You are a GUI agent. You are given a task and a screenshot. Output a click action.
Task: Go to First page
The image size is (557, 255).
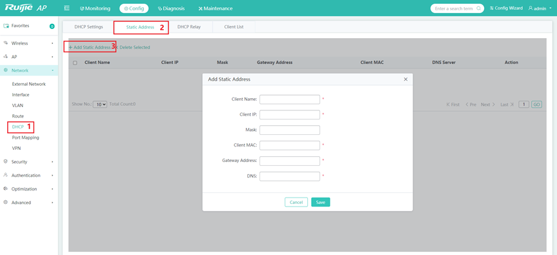(453, 105)
